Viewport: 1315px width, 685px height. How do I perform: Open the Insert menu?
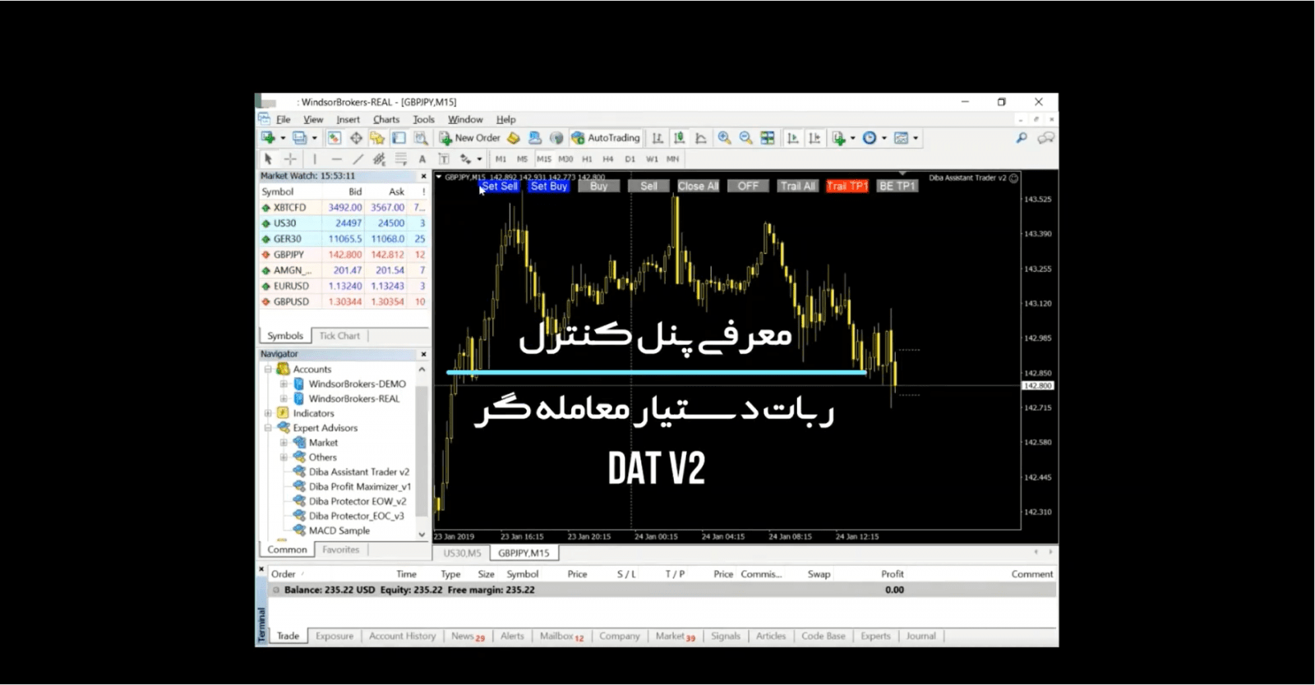(348, 119)
